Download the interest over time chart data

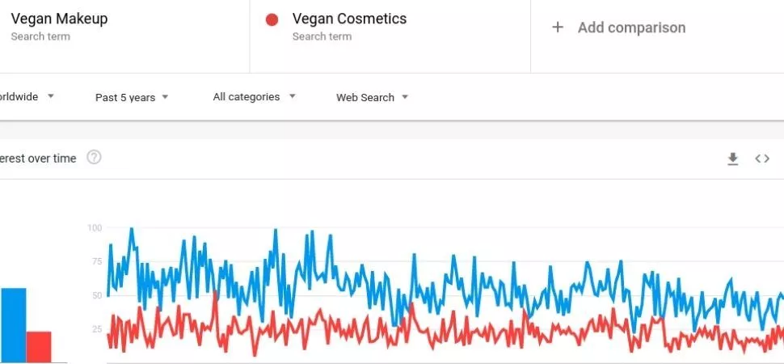732,159
